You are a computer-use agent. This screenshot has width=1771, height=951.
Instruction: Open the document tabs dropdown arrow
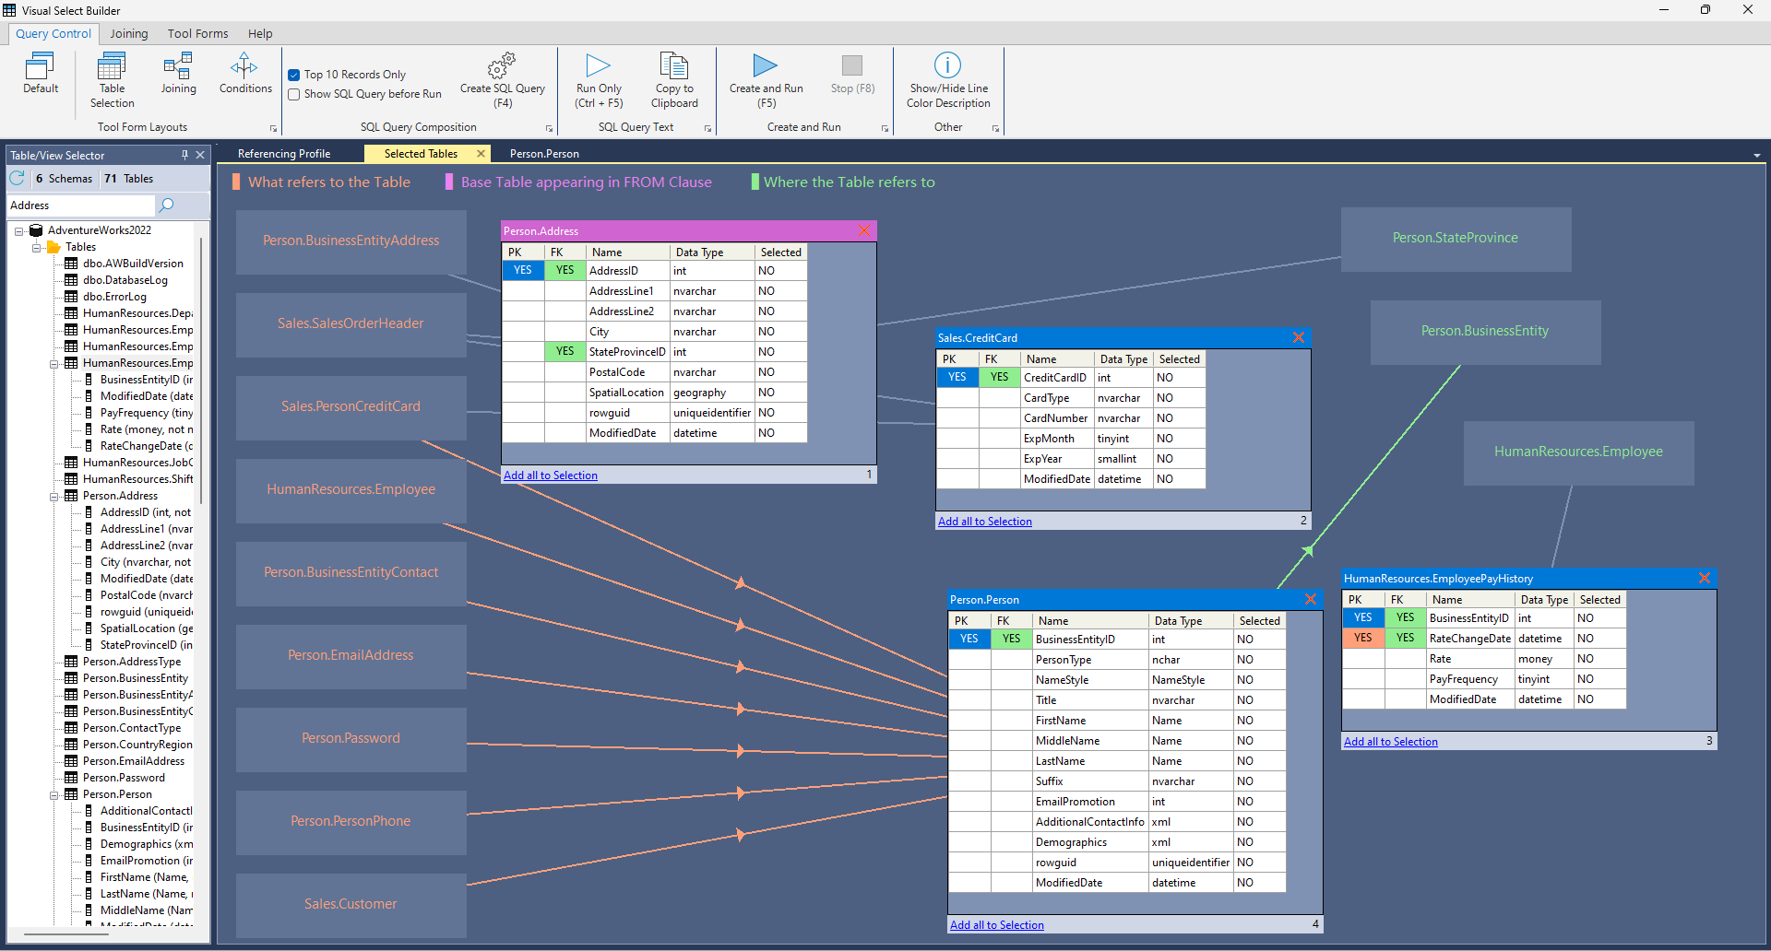(1756, 156)
